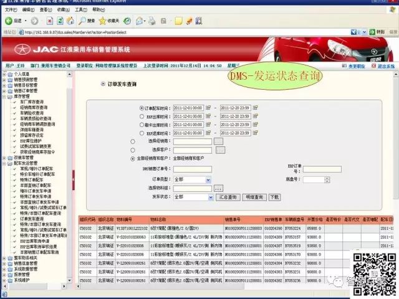
Task: Open 车厂库存查询 in the tree
Action: 32,102
